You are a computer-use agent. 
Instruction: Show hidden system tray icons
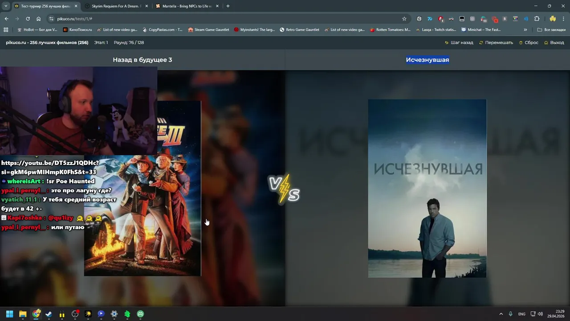point(501,314)
